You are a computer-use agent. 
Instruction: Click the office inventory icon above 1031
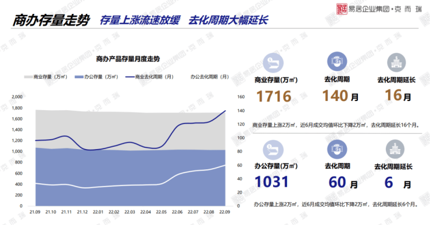tap(273, 150)
